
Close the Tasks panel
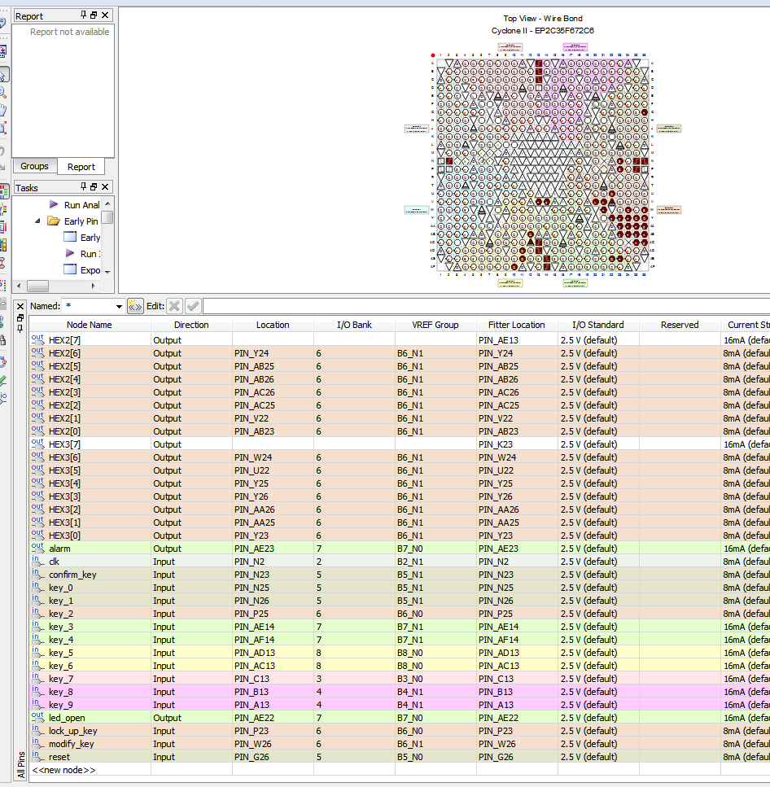(x=105, y=187)
